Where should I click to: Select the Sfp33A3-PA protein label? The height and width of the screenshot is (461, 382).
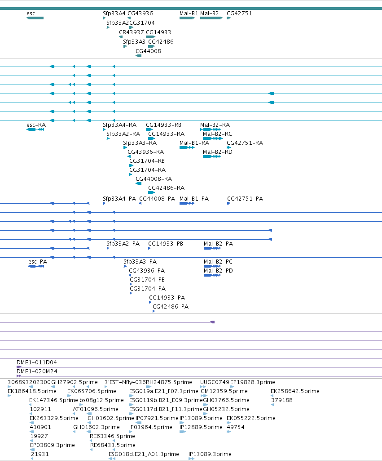pyautogui.click(x=140, y=262)
